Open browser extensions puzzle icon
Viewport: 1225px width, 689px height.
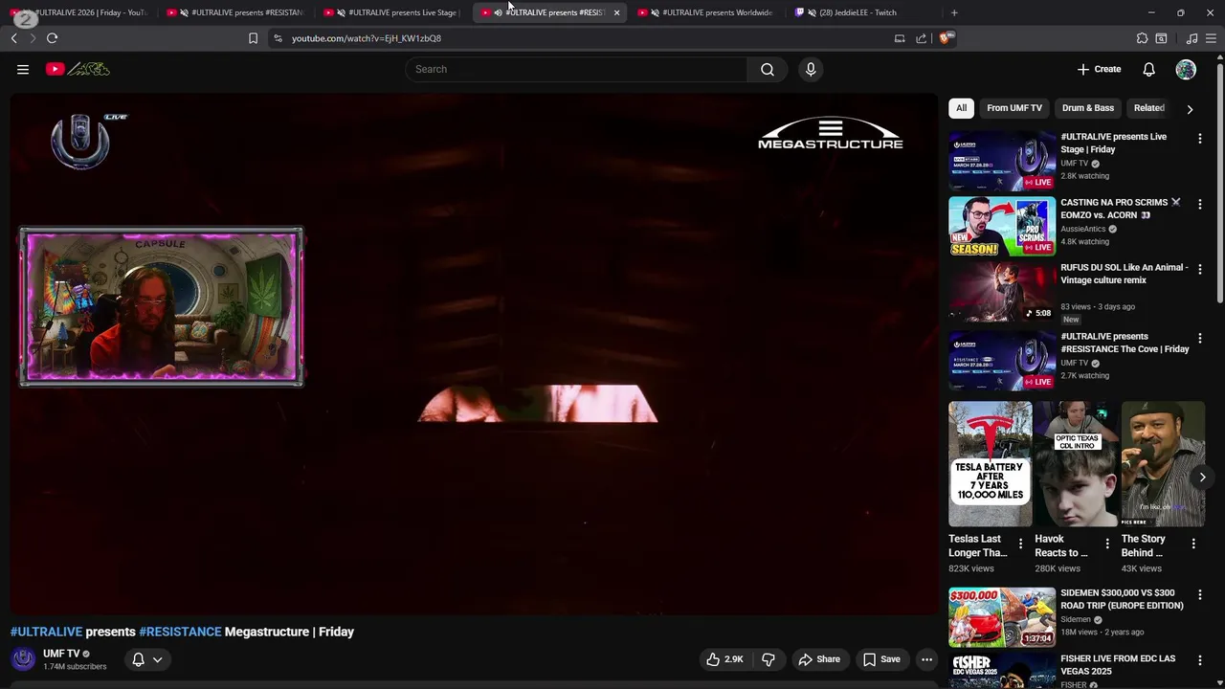(x=1142, y=38)
